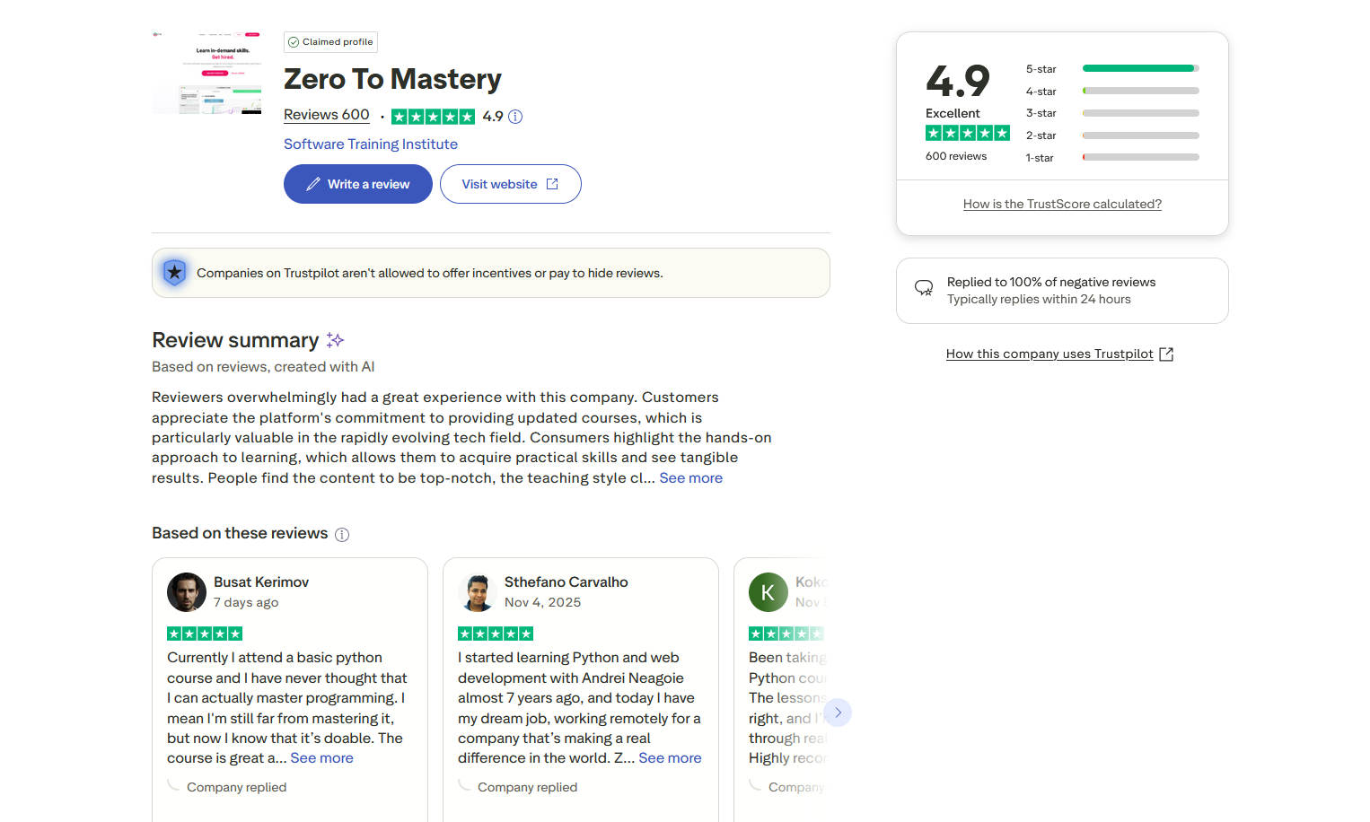The height and width of the screenshot is (822, 1370).
Task: Click the pencil icon in Write a review
Action: 313,184
